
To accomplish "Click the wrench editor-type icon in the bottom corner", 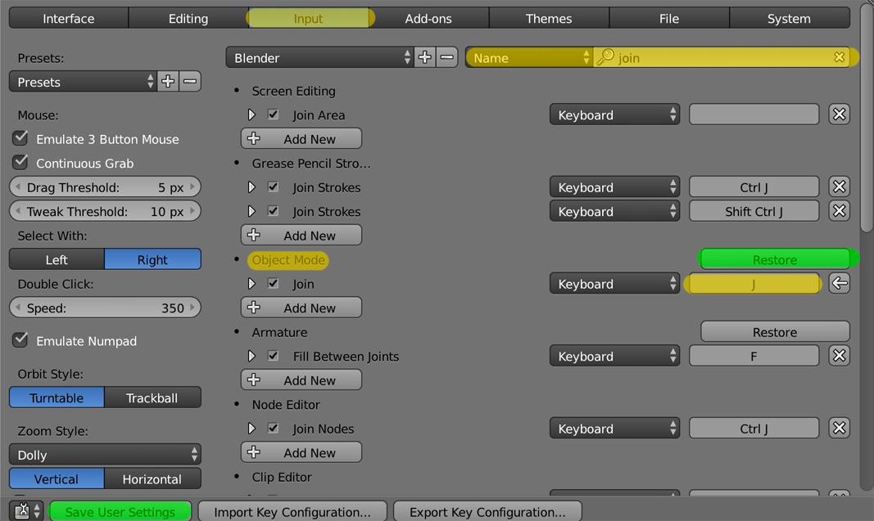I will click(x=20, y=510).
